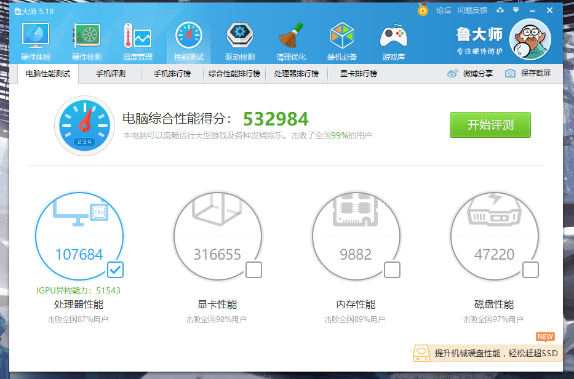Switch to the 手机排行榜 tab

coord(172,74)
